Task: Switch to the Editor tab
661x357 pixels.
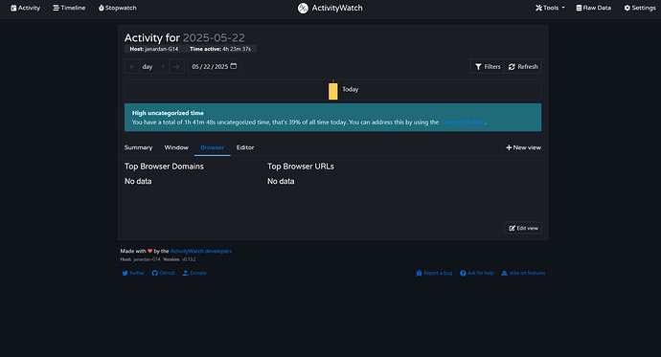Action: tap(245, 147)
